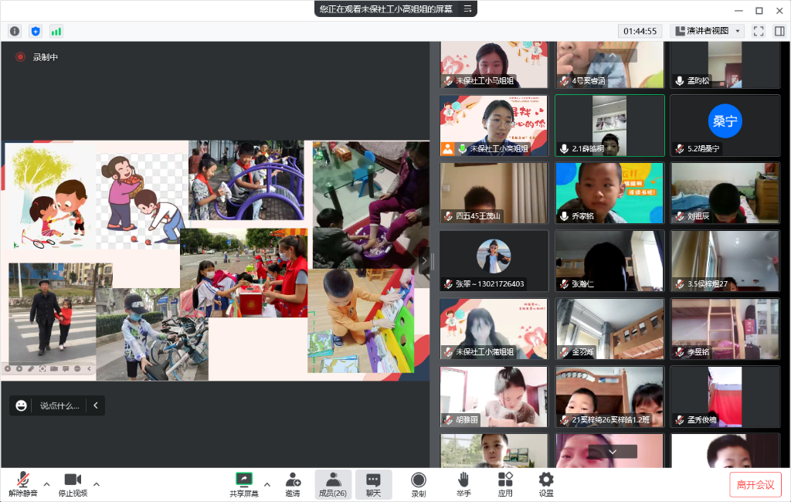The width and height of the screenshot is (791, 502).
Task: Open 设置 settings gear
Action: pos(546,484)
